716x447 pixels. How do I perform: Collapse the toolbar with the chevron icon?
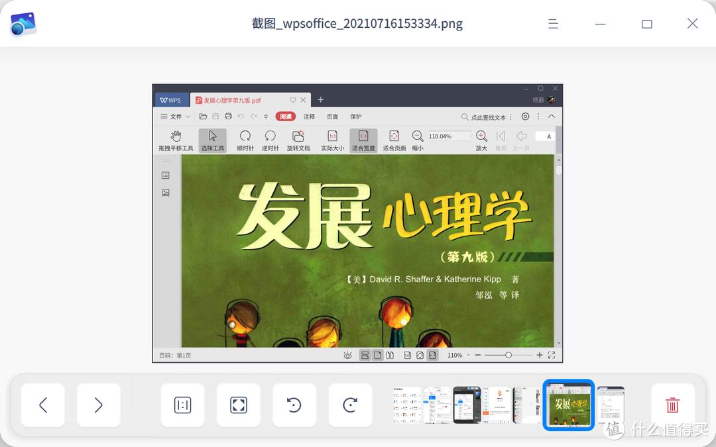(552, 116)
